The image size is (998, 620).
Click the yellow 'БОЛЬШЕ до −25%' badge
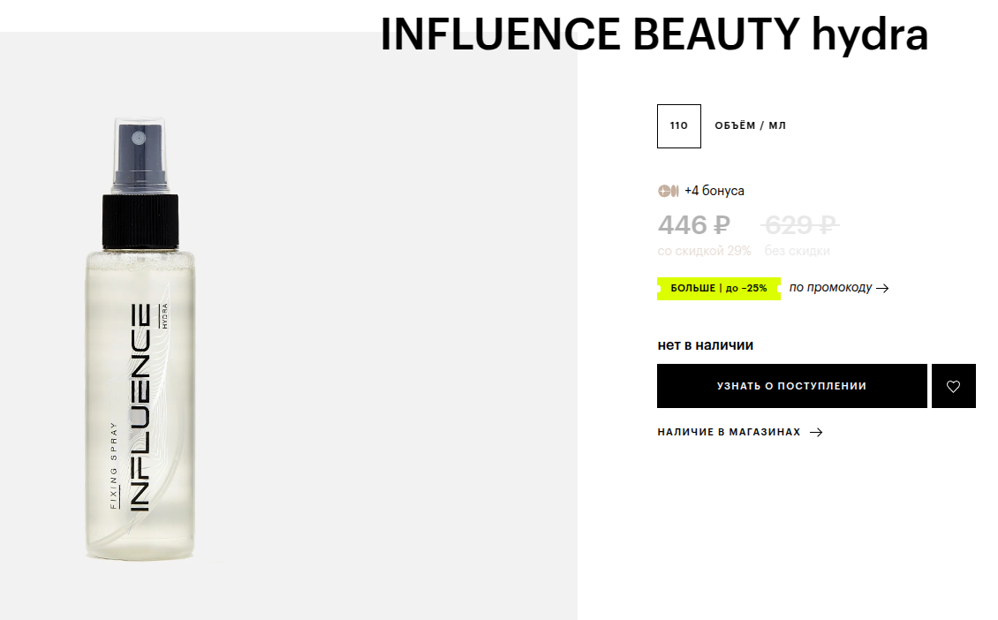(x=718, y=289)
